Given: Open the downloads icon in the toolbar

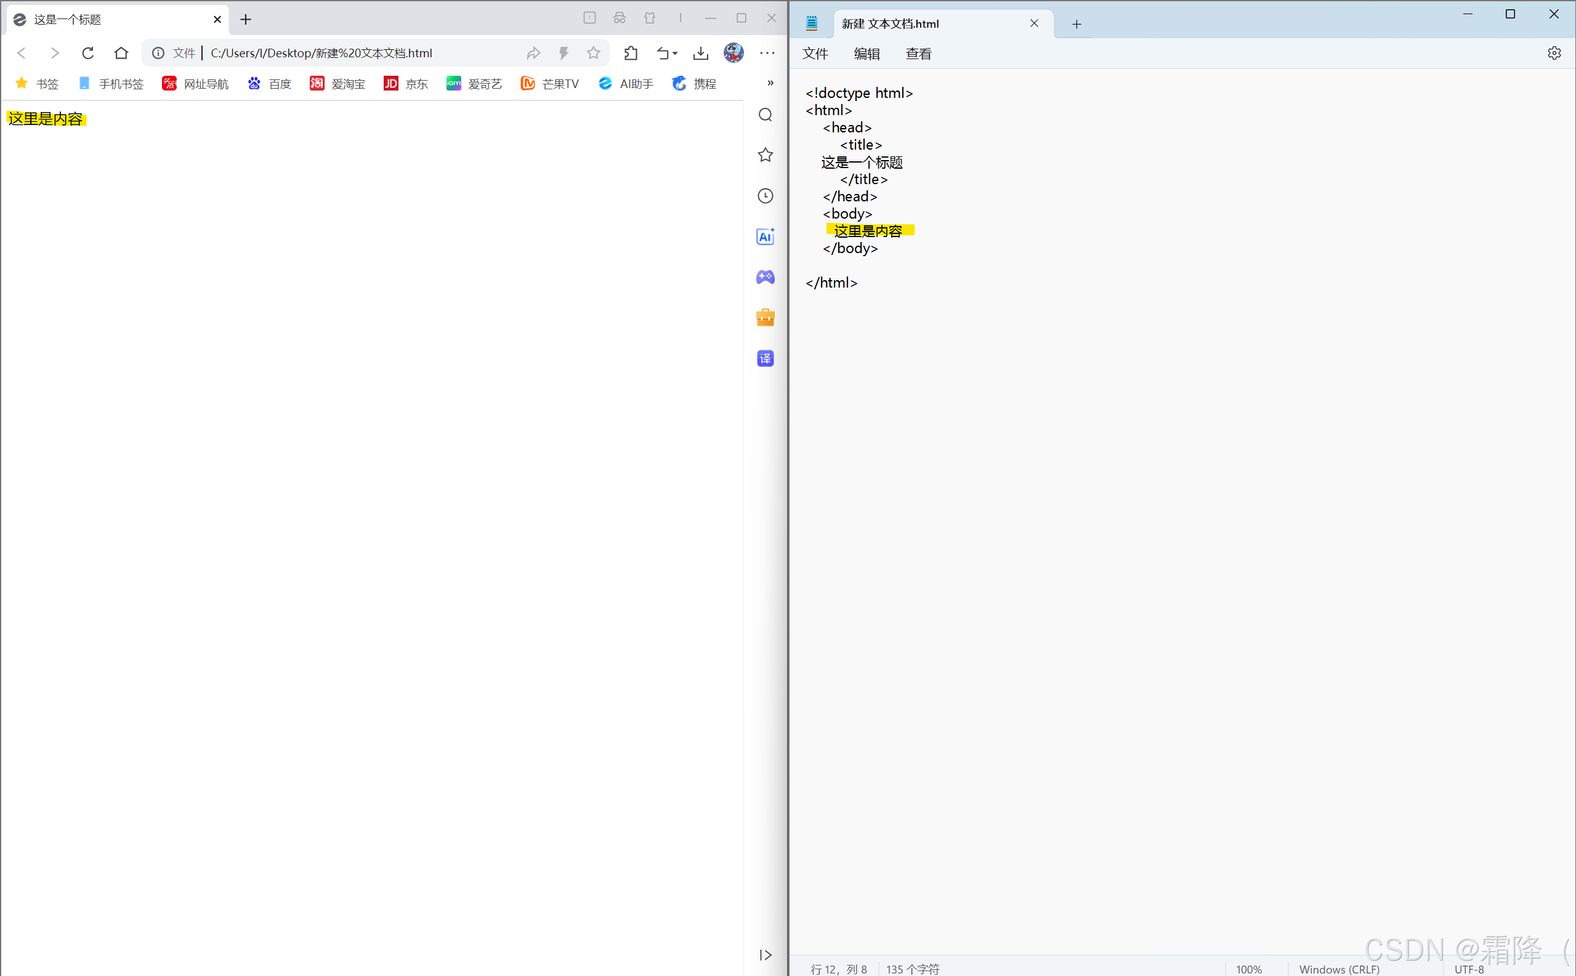Looking at the screenshot, I should [x=700, y=53].
